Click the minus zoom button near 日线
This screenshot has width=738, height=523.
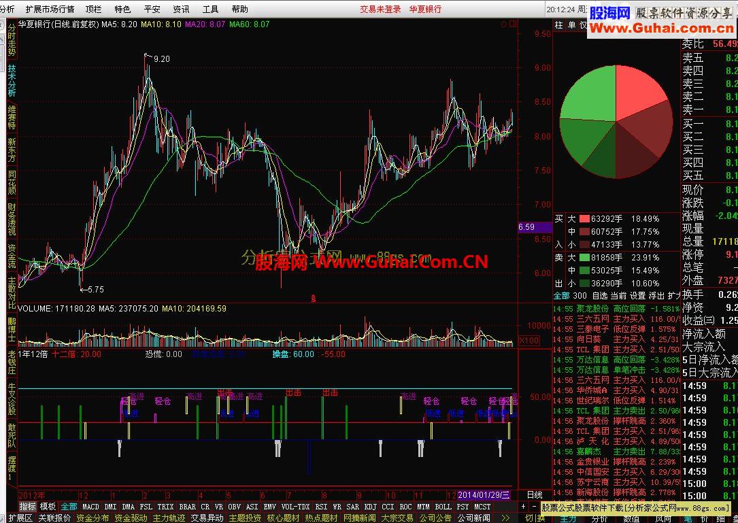coord(534,507)
